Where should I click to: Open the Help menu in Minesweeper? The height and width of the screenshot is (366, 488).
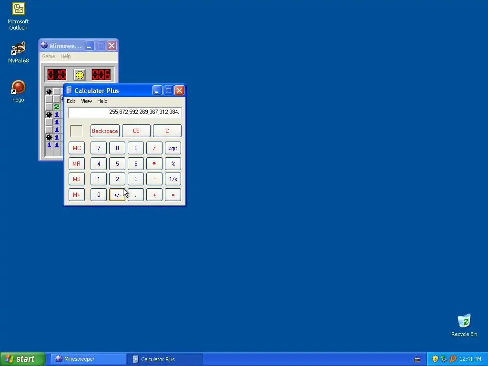tap(65, 56)
